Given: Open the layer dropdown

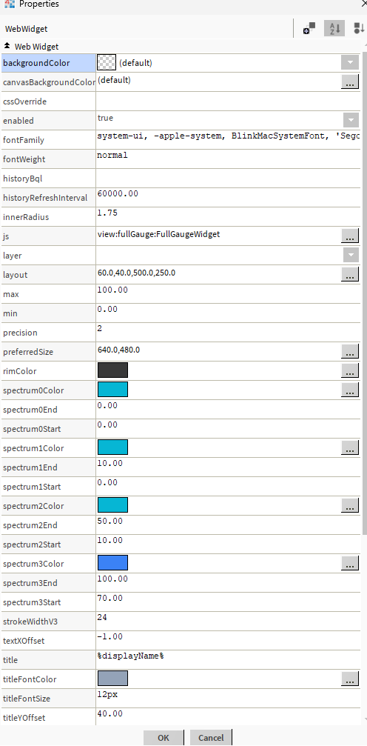Looking at the screenshot, I should pos(351,255).
